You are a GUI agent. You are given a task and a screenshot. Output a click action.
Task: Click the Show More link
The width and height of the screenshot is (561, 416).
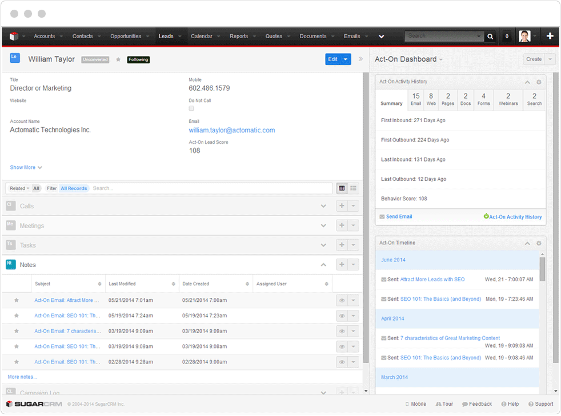tap(26, 168)
